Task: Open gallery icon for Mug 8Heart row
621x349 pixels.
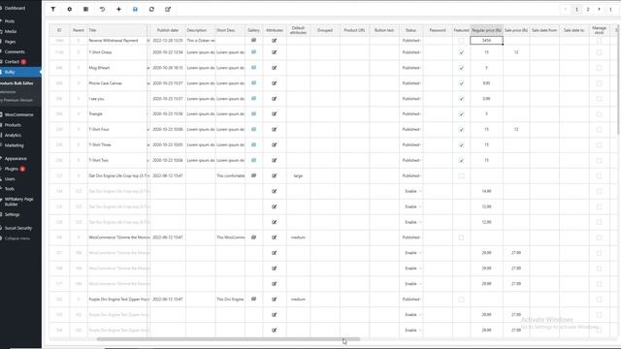Action: (254, 68)
